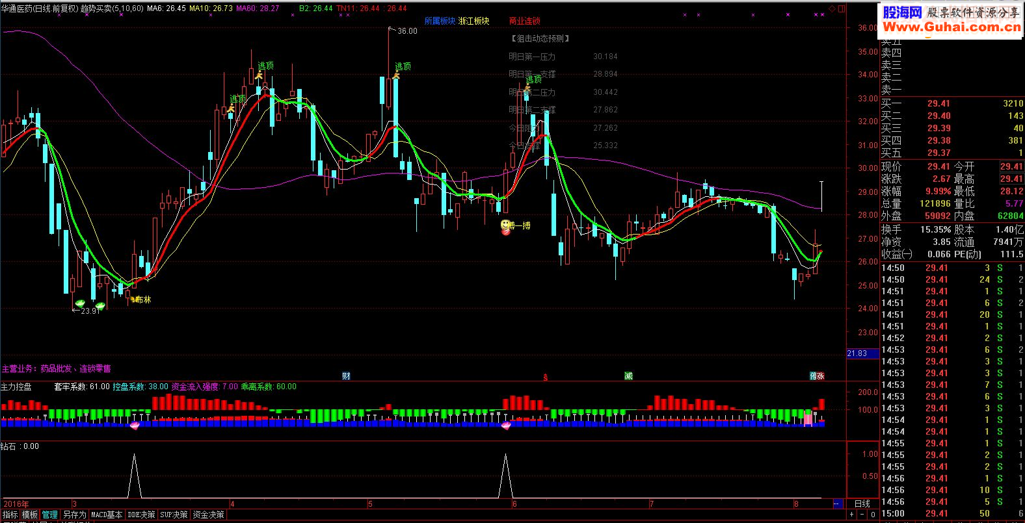Image resolution: width=1025 pixels, height=523 pixels.
Task: Click the 套牢系数: 61.00 readout
Action: [81, 387]
